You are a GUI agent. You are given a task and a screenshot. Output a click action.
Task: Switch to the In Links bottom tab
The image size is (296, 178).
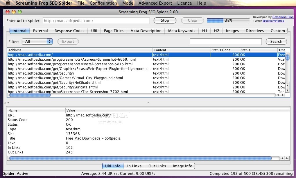tap(134, 166)
